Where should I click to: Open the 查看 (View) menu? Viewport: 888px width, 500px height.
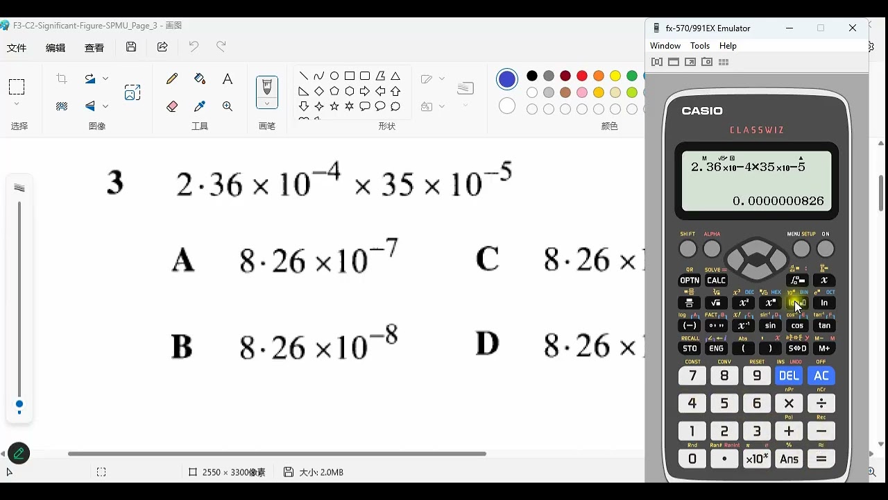point(94,48)
